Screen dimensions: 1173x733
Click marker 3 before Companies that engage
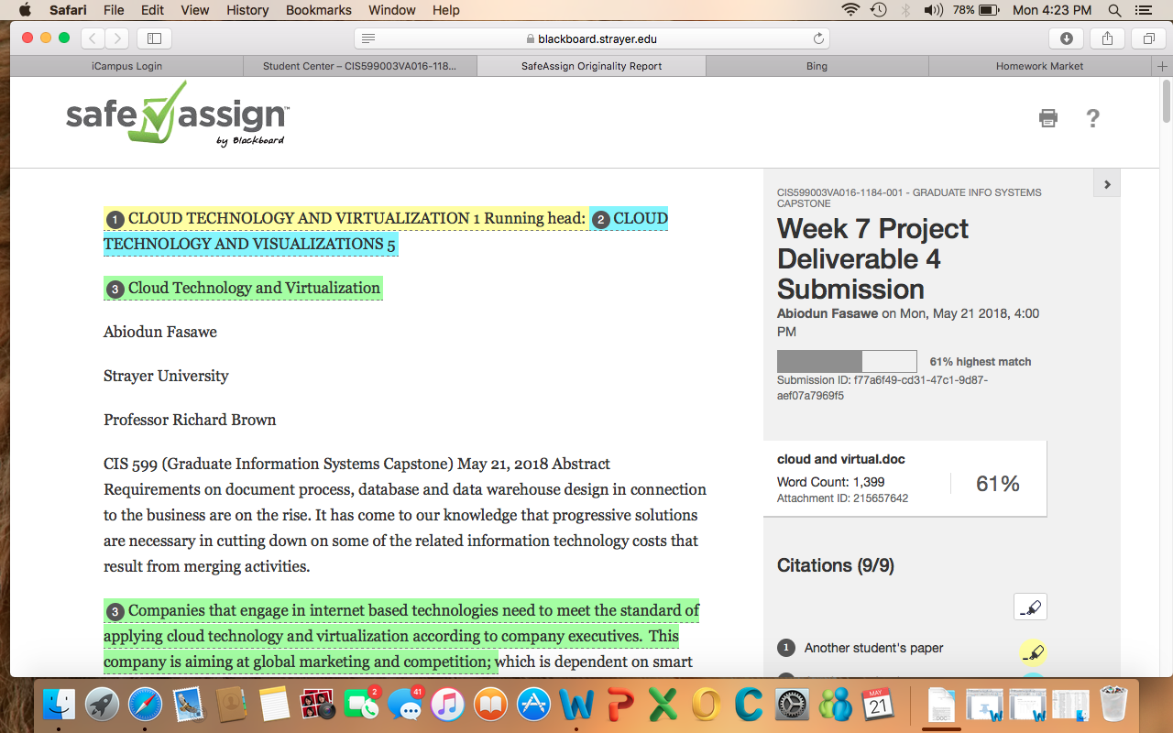coord(115,612)
